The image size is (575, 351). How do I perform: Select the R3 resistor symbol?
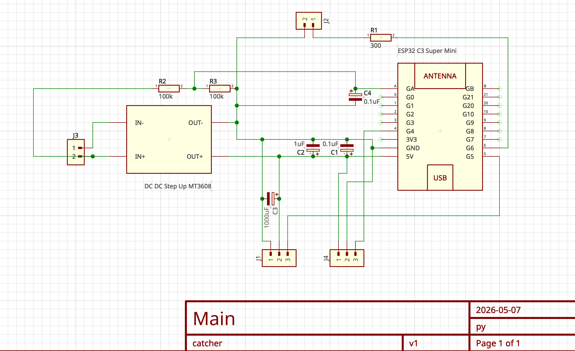pyautogui.click(x=220, y=88)
